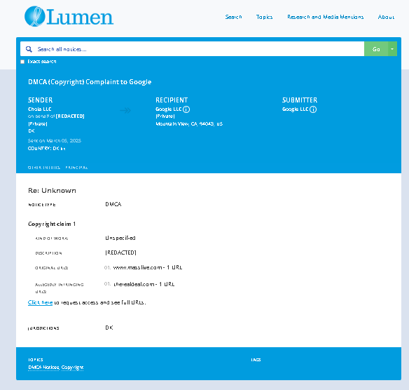Open the submitter Google LLC link

coord(296,109)
